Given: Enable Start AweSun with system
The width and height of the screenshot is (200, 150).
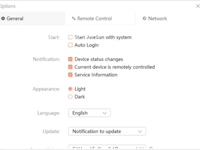Looking at the screenshot, I should (x=70, y=37).
